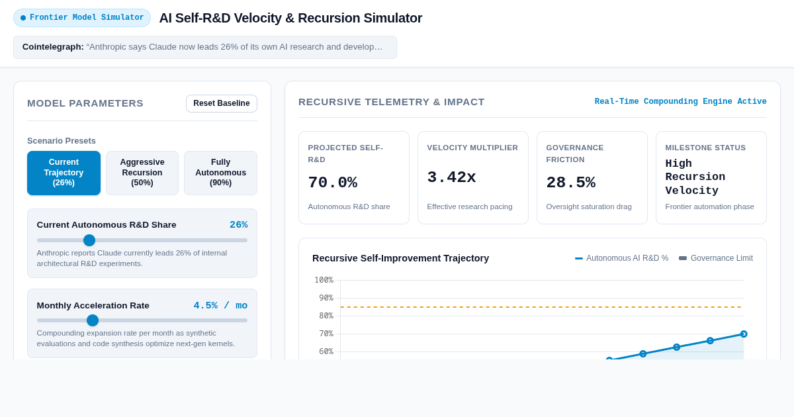
Task: Click the Model Parameters heading
Action: [x=85, y=103]
